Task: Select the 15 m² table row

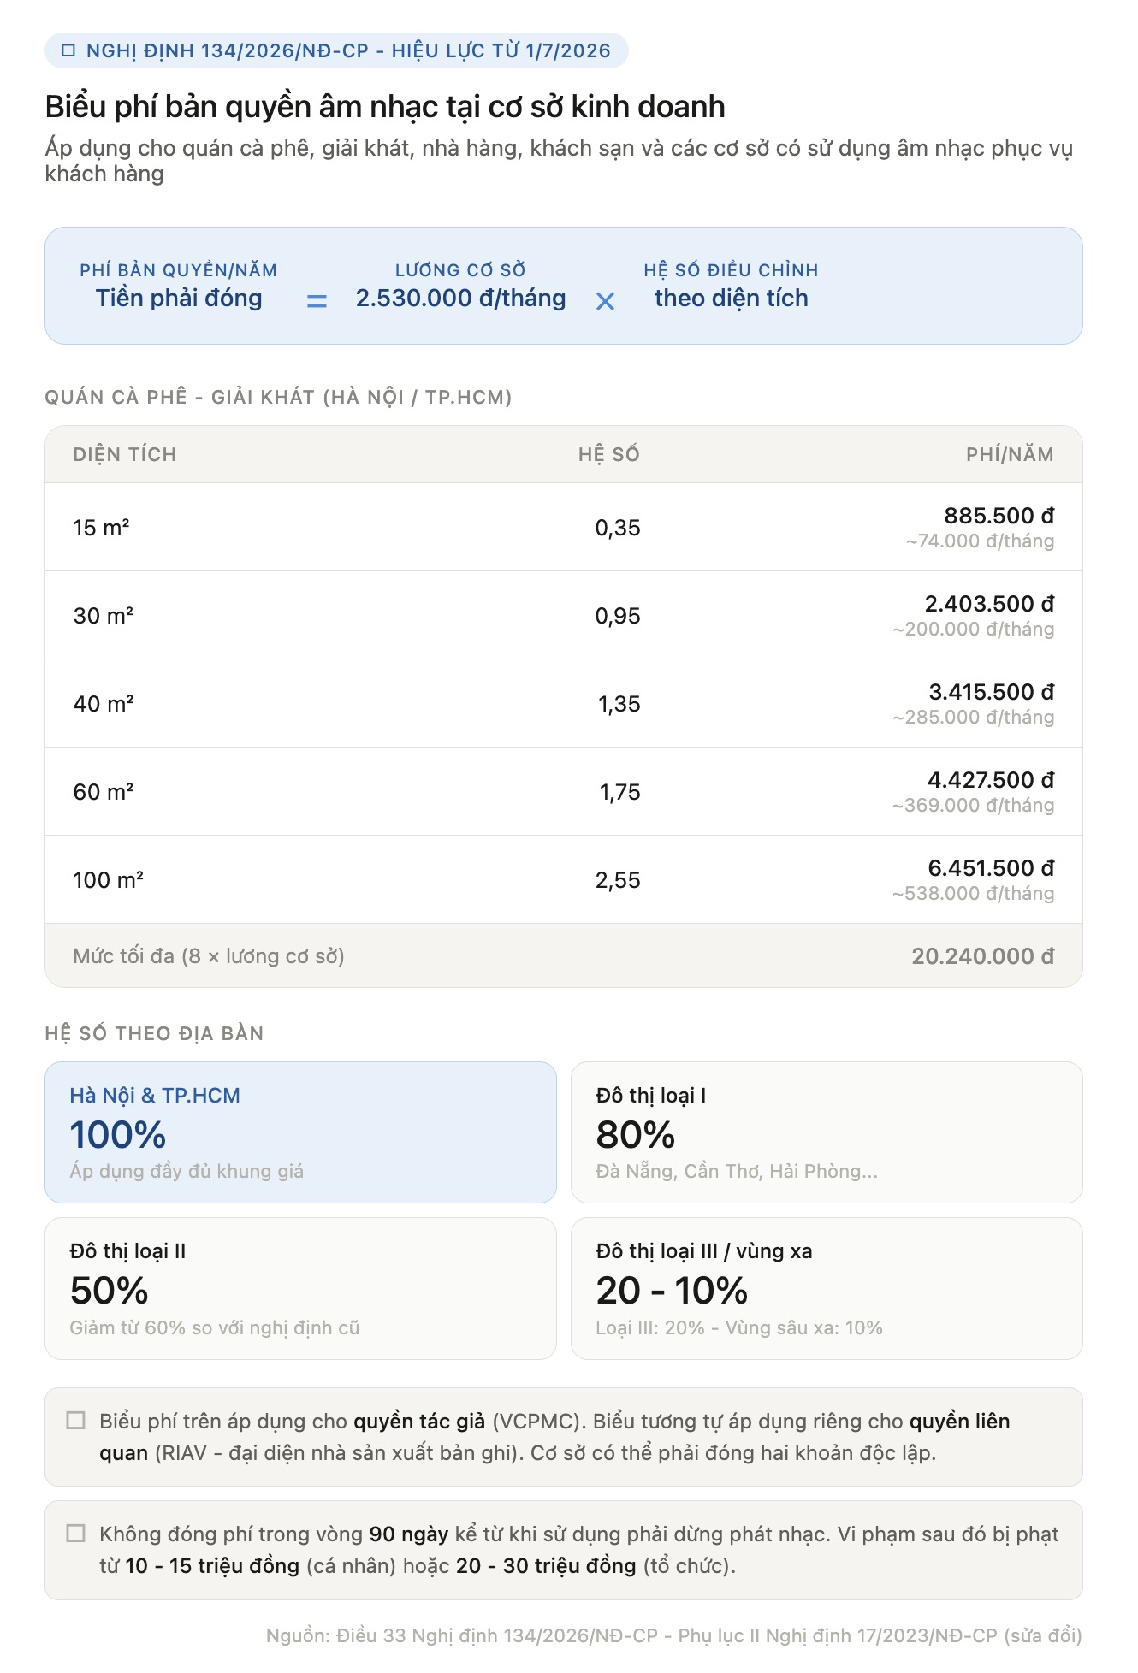Action: (x=564, y=527)
